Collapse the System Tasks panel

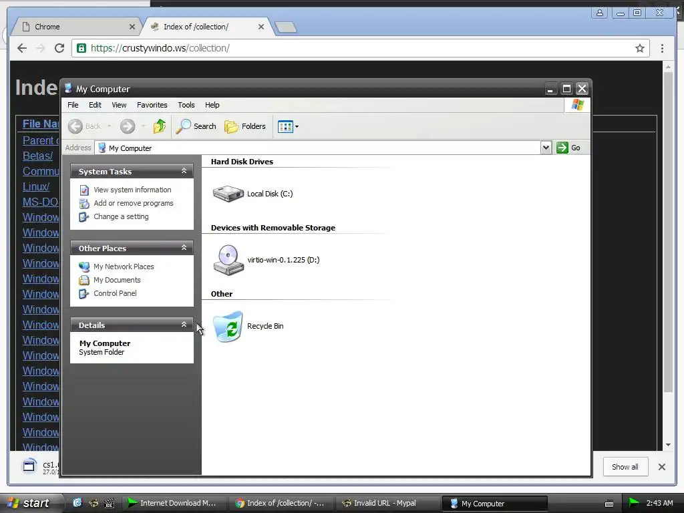(x=184, y=171)
